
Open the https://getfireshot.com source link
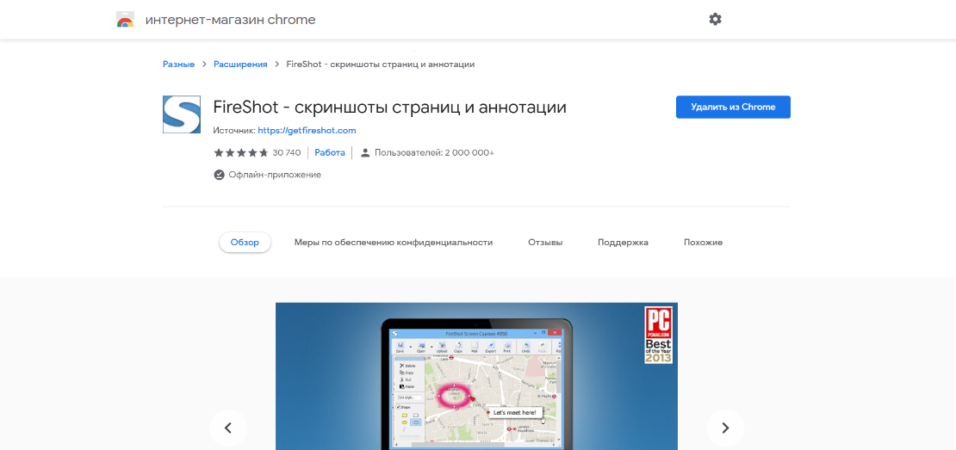pos(307,130)
